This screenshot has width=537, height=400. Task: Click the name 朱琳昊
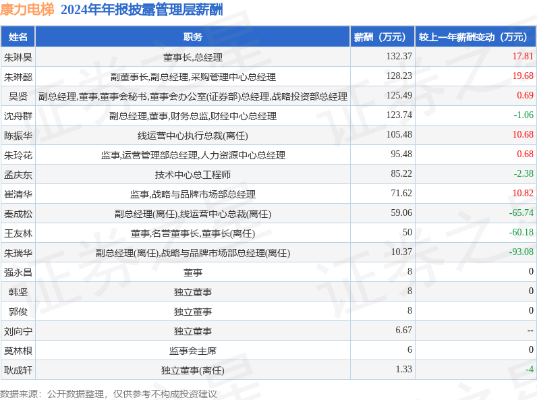[x=18, y=57]
